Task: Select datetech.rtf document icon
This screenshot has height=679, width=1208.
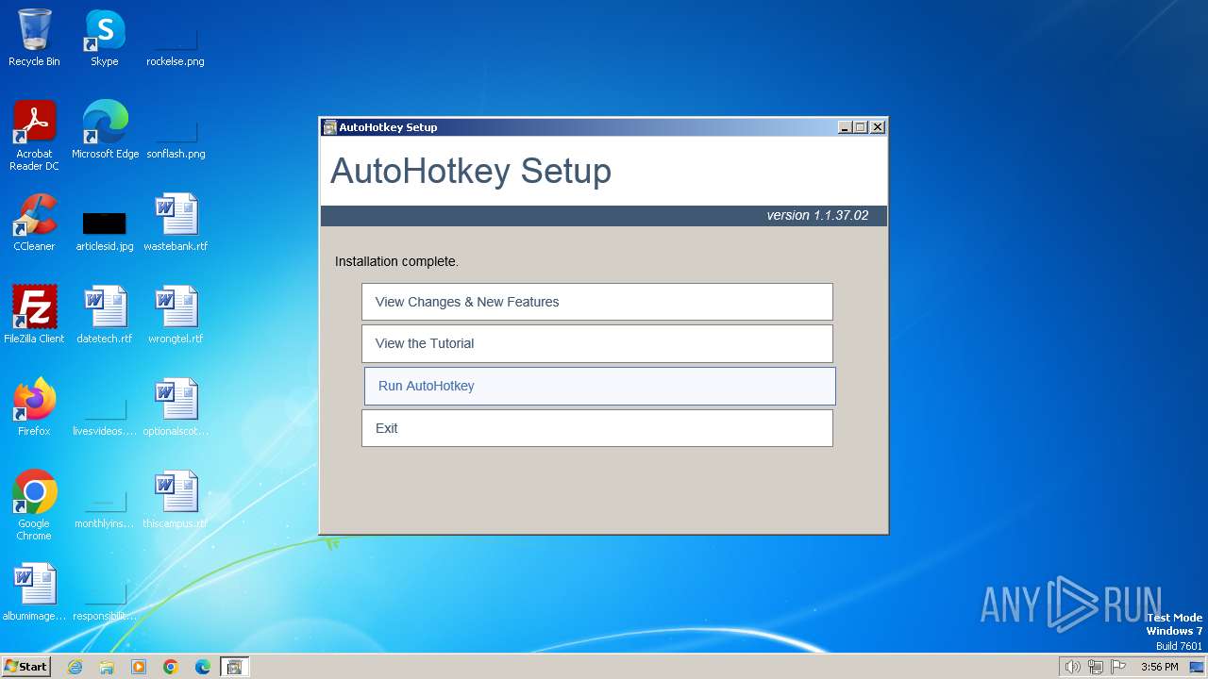Action: [105, 315]
